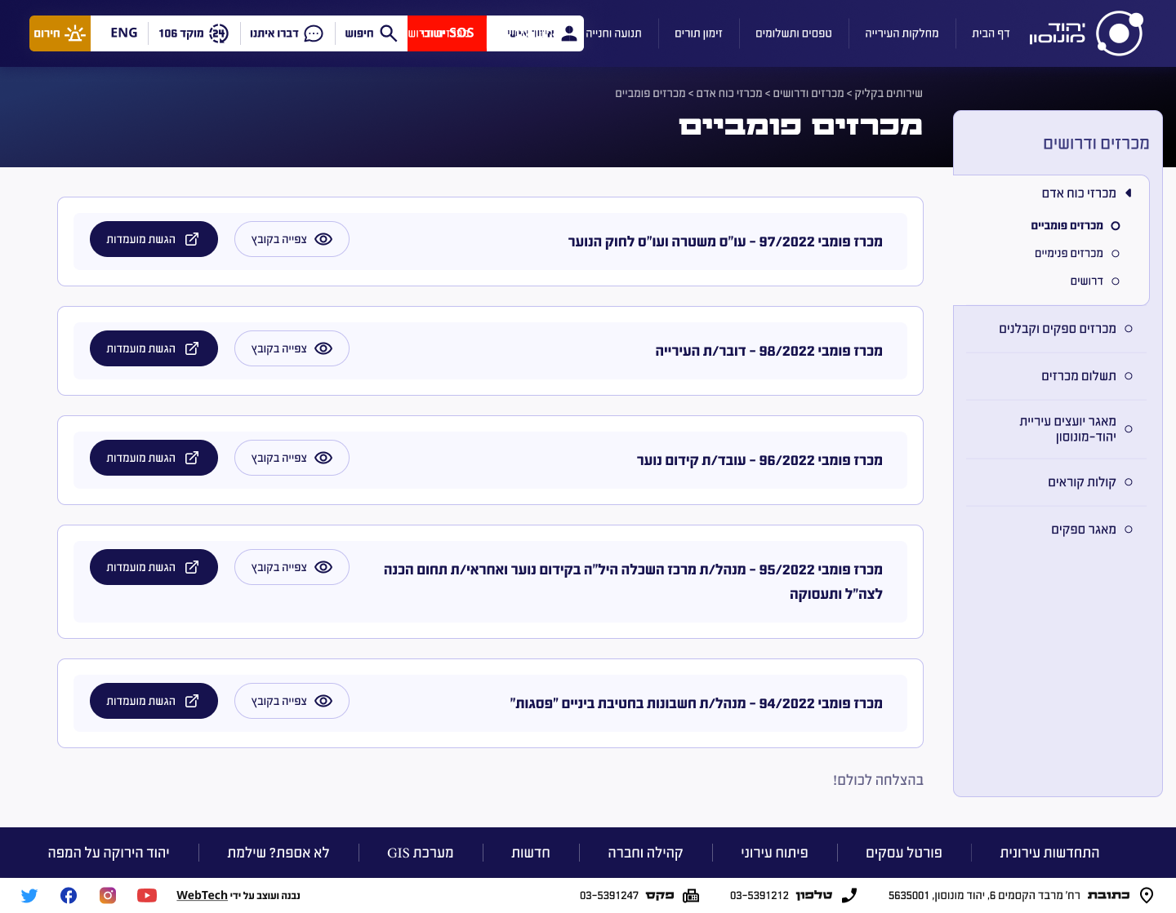Click שירותים בקליק breadcrumb link

point(889,93)
